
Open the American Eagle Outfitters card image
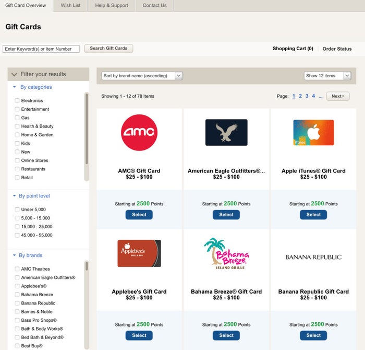coord(226,133)
